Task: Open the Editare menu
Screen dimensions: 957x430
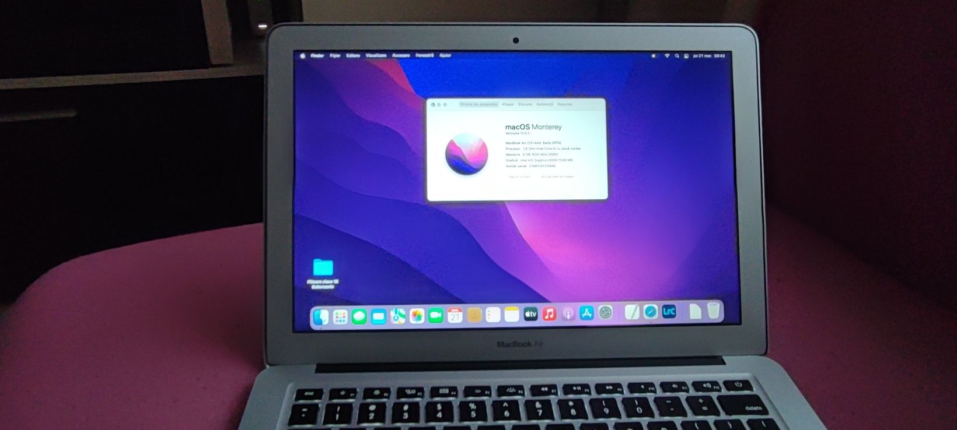Action: [353, 56]
